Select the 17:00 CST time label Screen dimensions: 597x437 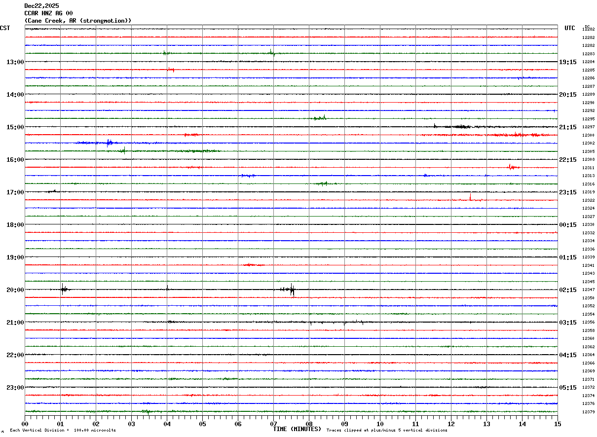point(15,192)
